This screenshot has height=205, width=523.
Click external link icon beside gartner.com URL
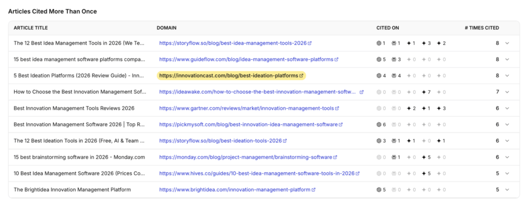click(x=337, y=109)
